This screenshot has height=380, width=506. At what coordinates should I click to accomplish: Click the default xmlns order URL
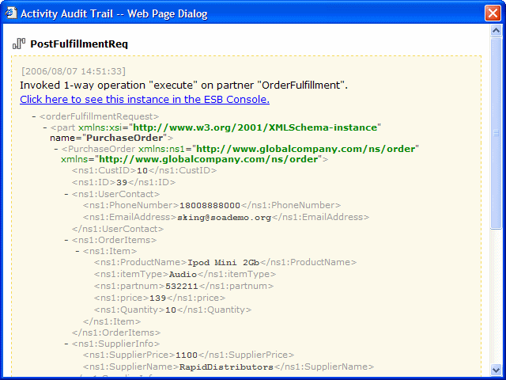tap(209, 159)
